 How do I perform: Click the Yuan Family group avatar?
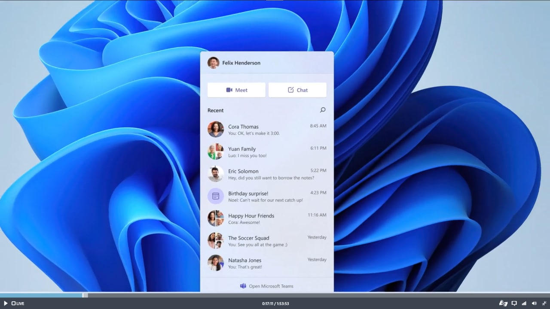coord(216,151)
